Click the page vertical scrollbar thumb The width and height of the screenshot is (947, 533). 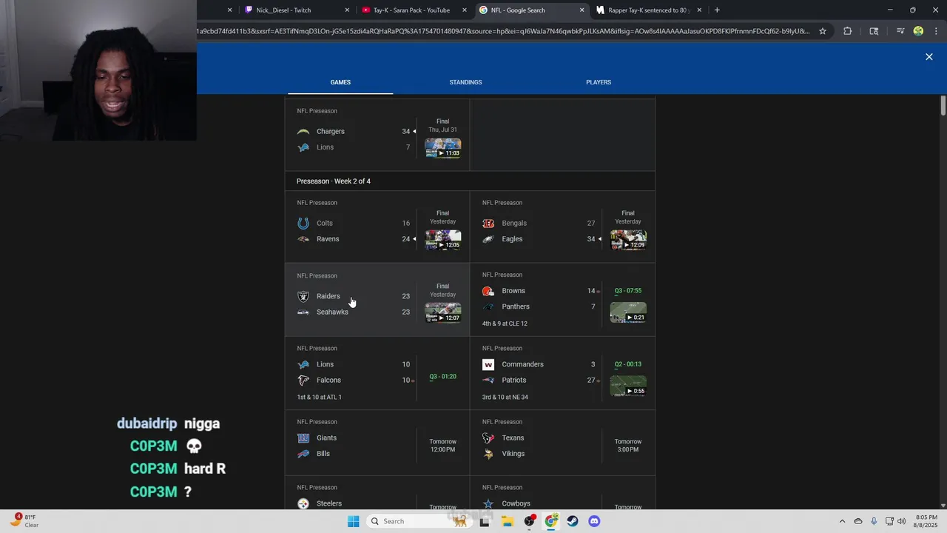(x=943, y=105)
